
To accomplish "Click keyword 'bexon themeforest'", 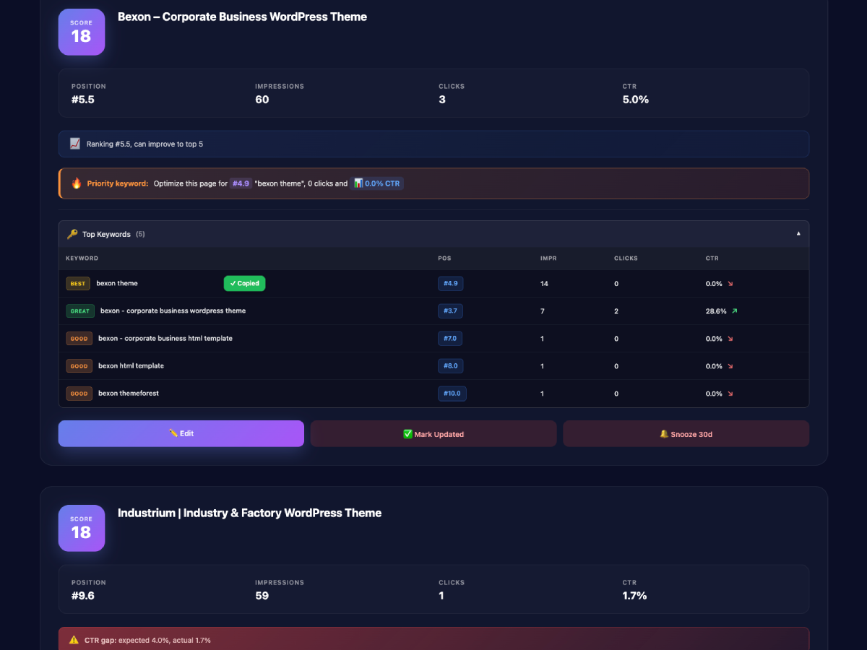I will point(129,394).
